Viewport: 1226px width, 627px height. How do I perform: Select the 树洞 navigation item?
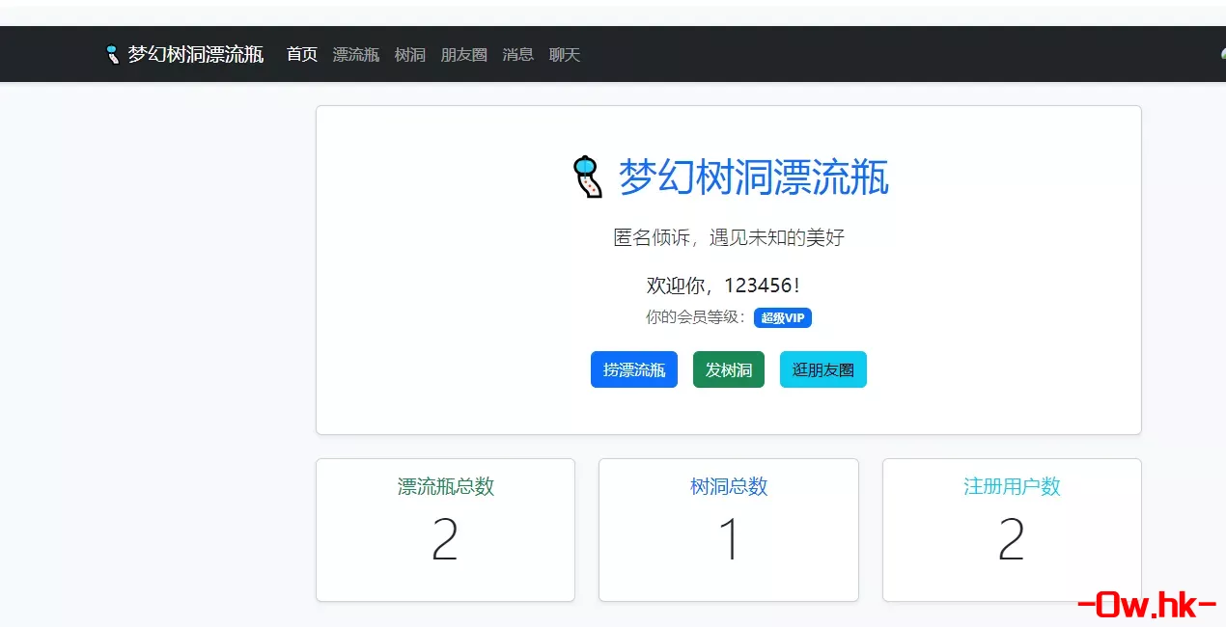click(x=409, y=54)
